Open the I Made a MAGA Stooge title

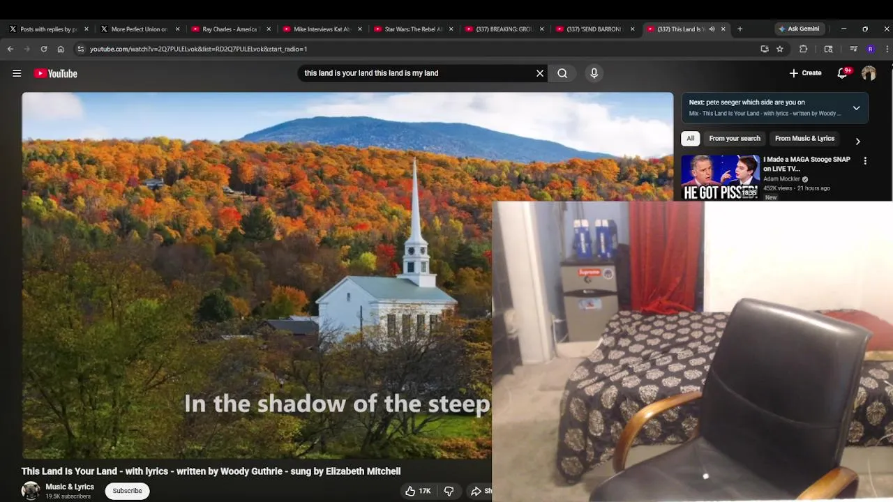coord(806,164)
